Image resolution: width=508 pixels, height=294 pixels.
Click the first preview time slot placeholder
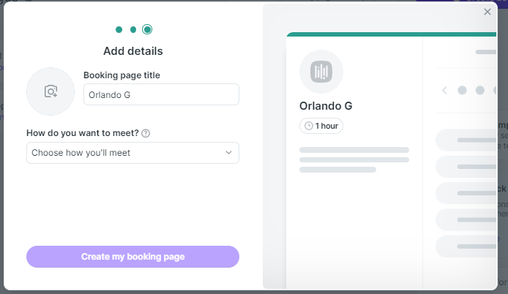pyautogui.click(x=466, y=140)
